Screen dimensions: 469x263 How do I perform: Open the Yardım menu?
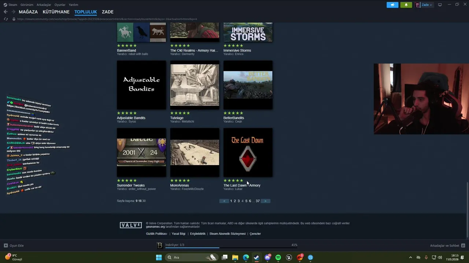[x=74, y=5]
